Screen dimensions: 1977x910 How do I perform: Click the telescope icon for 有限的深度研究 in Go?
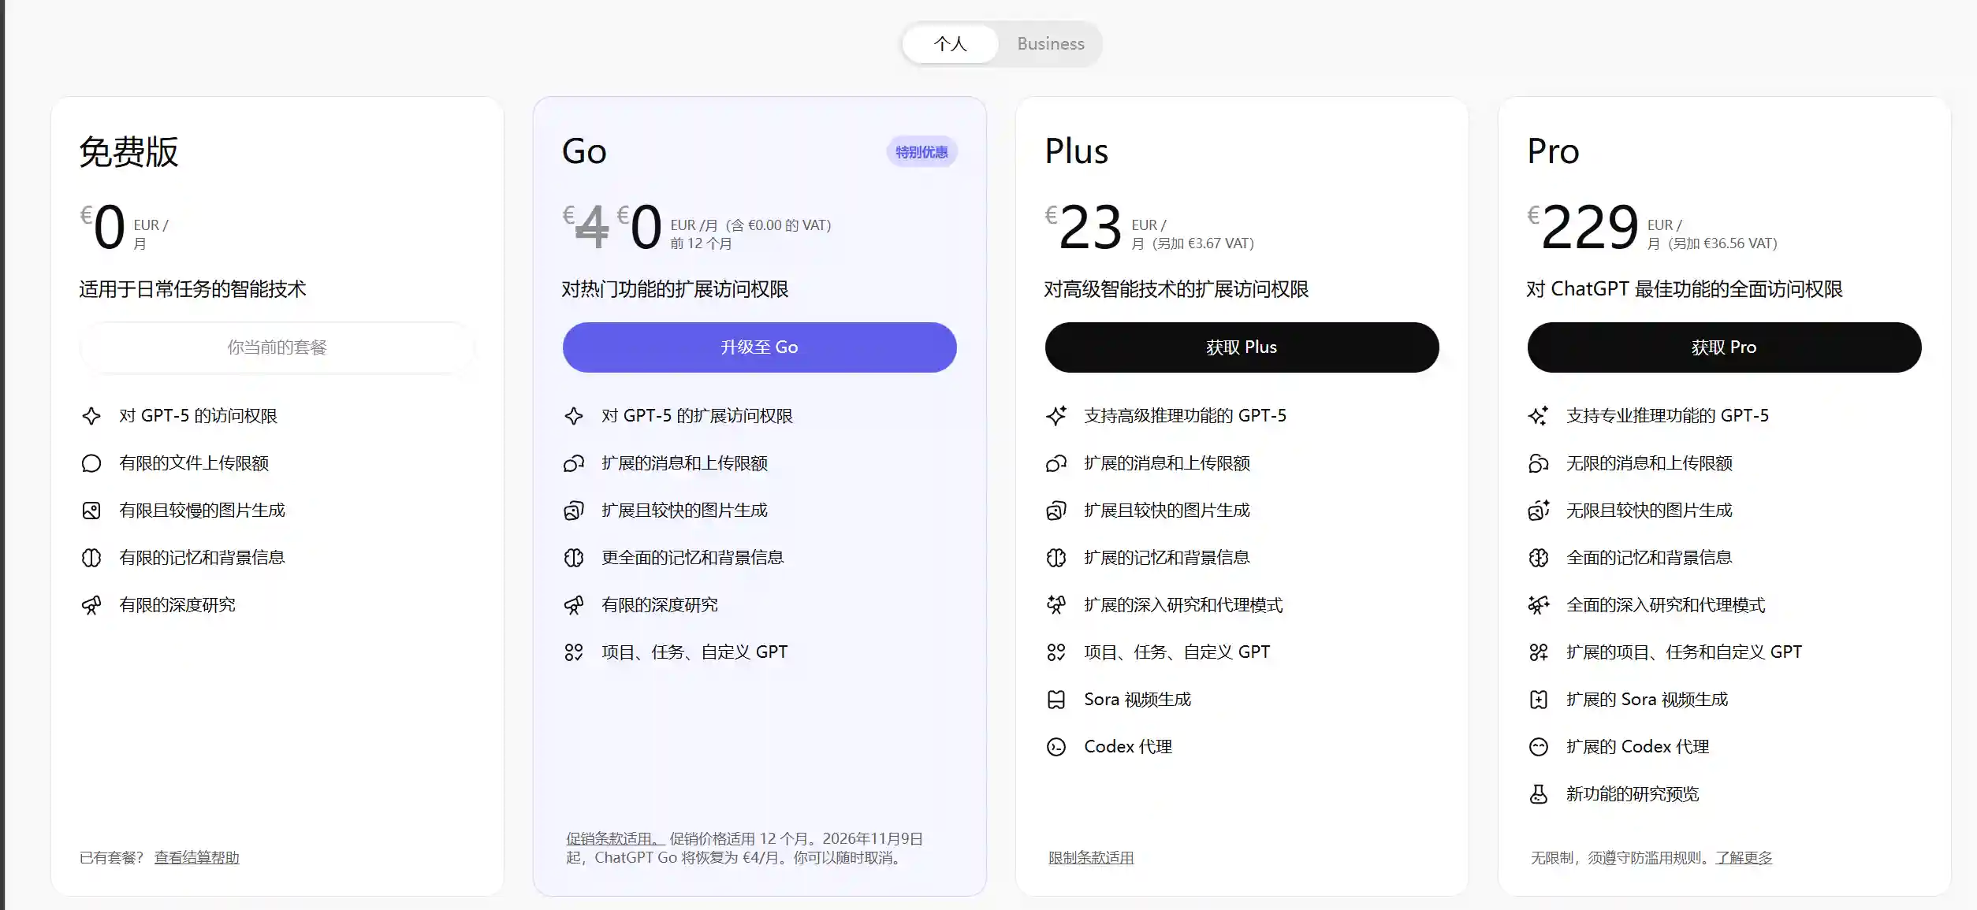click(x=575, y=605)
